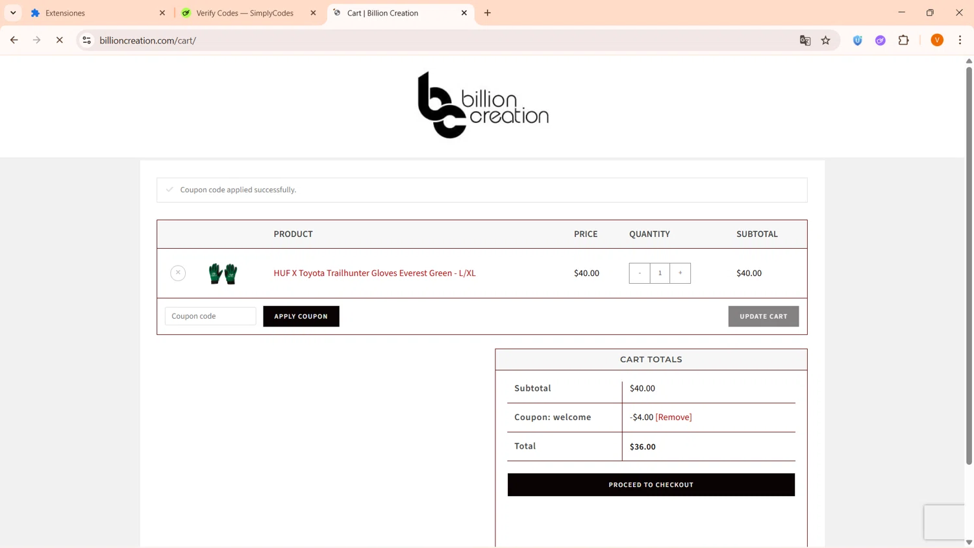Click the Apply Coupon button

[x=301, y=316]
